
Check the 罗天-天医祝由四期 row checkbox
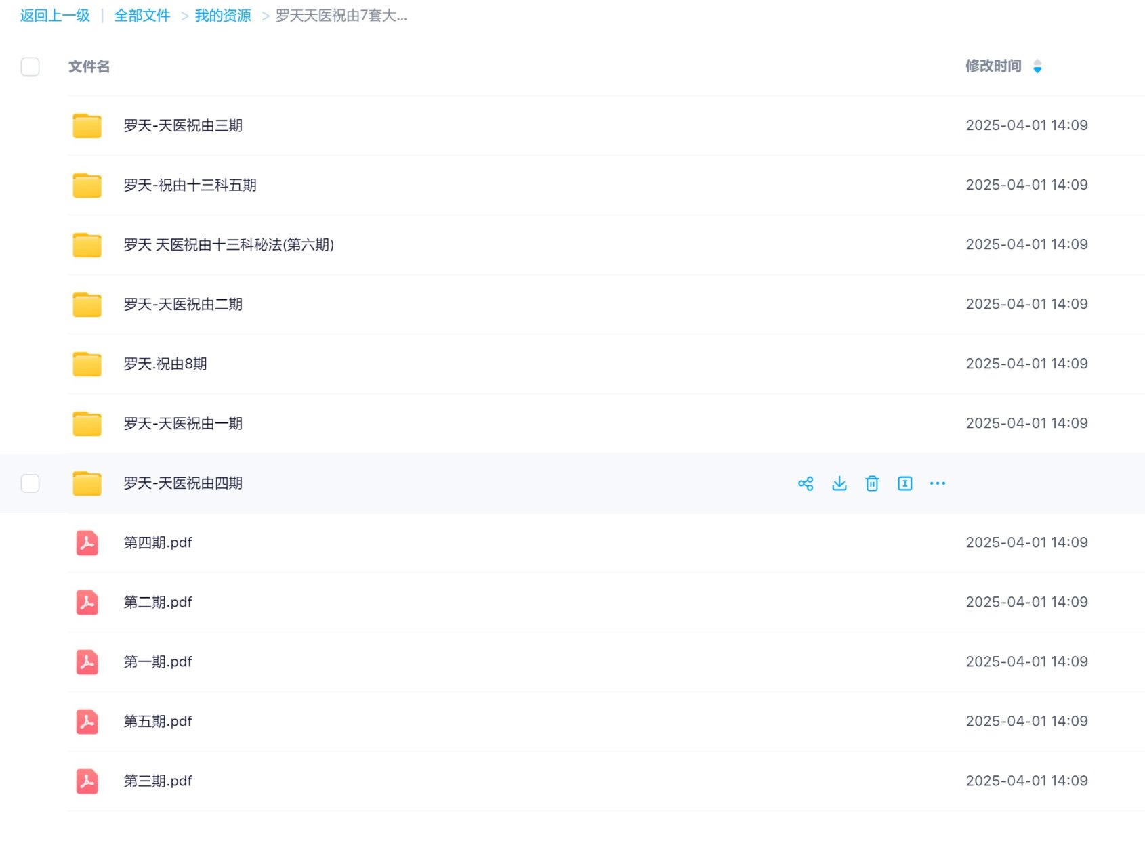[x=30, y=483]
